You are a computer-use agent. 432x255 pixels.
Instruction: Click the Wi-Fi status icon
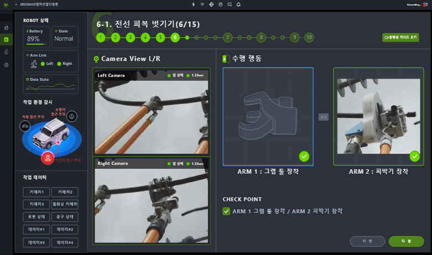point(202,4)
